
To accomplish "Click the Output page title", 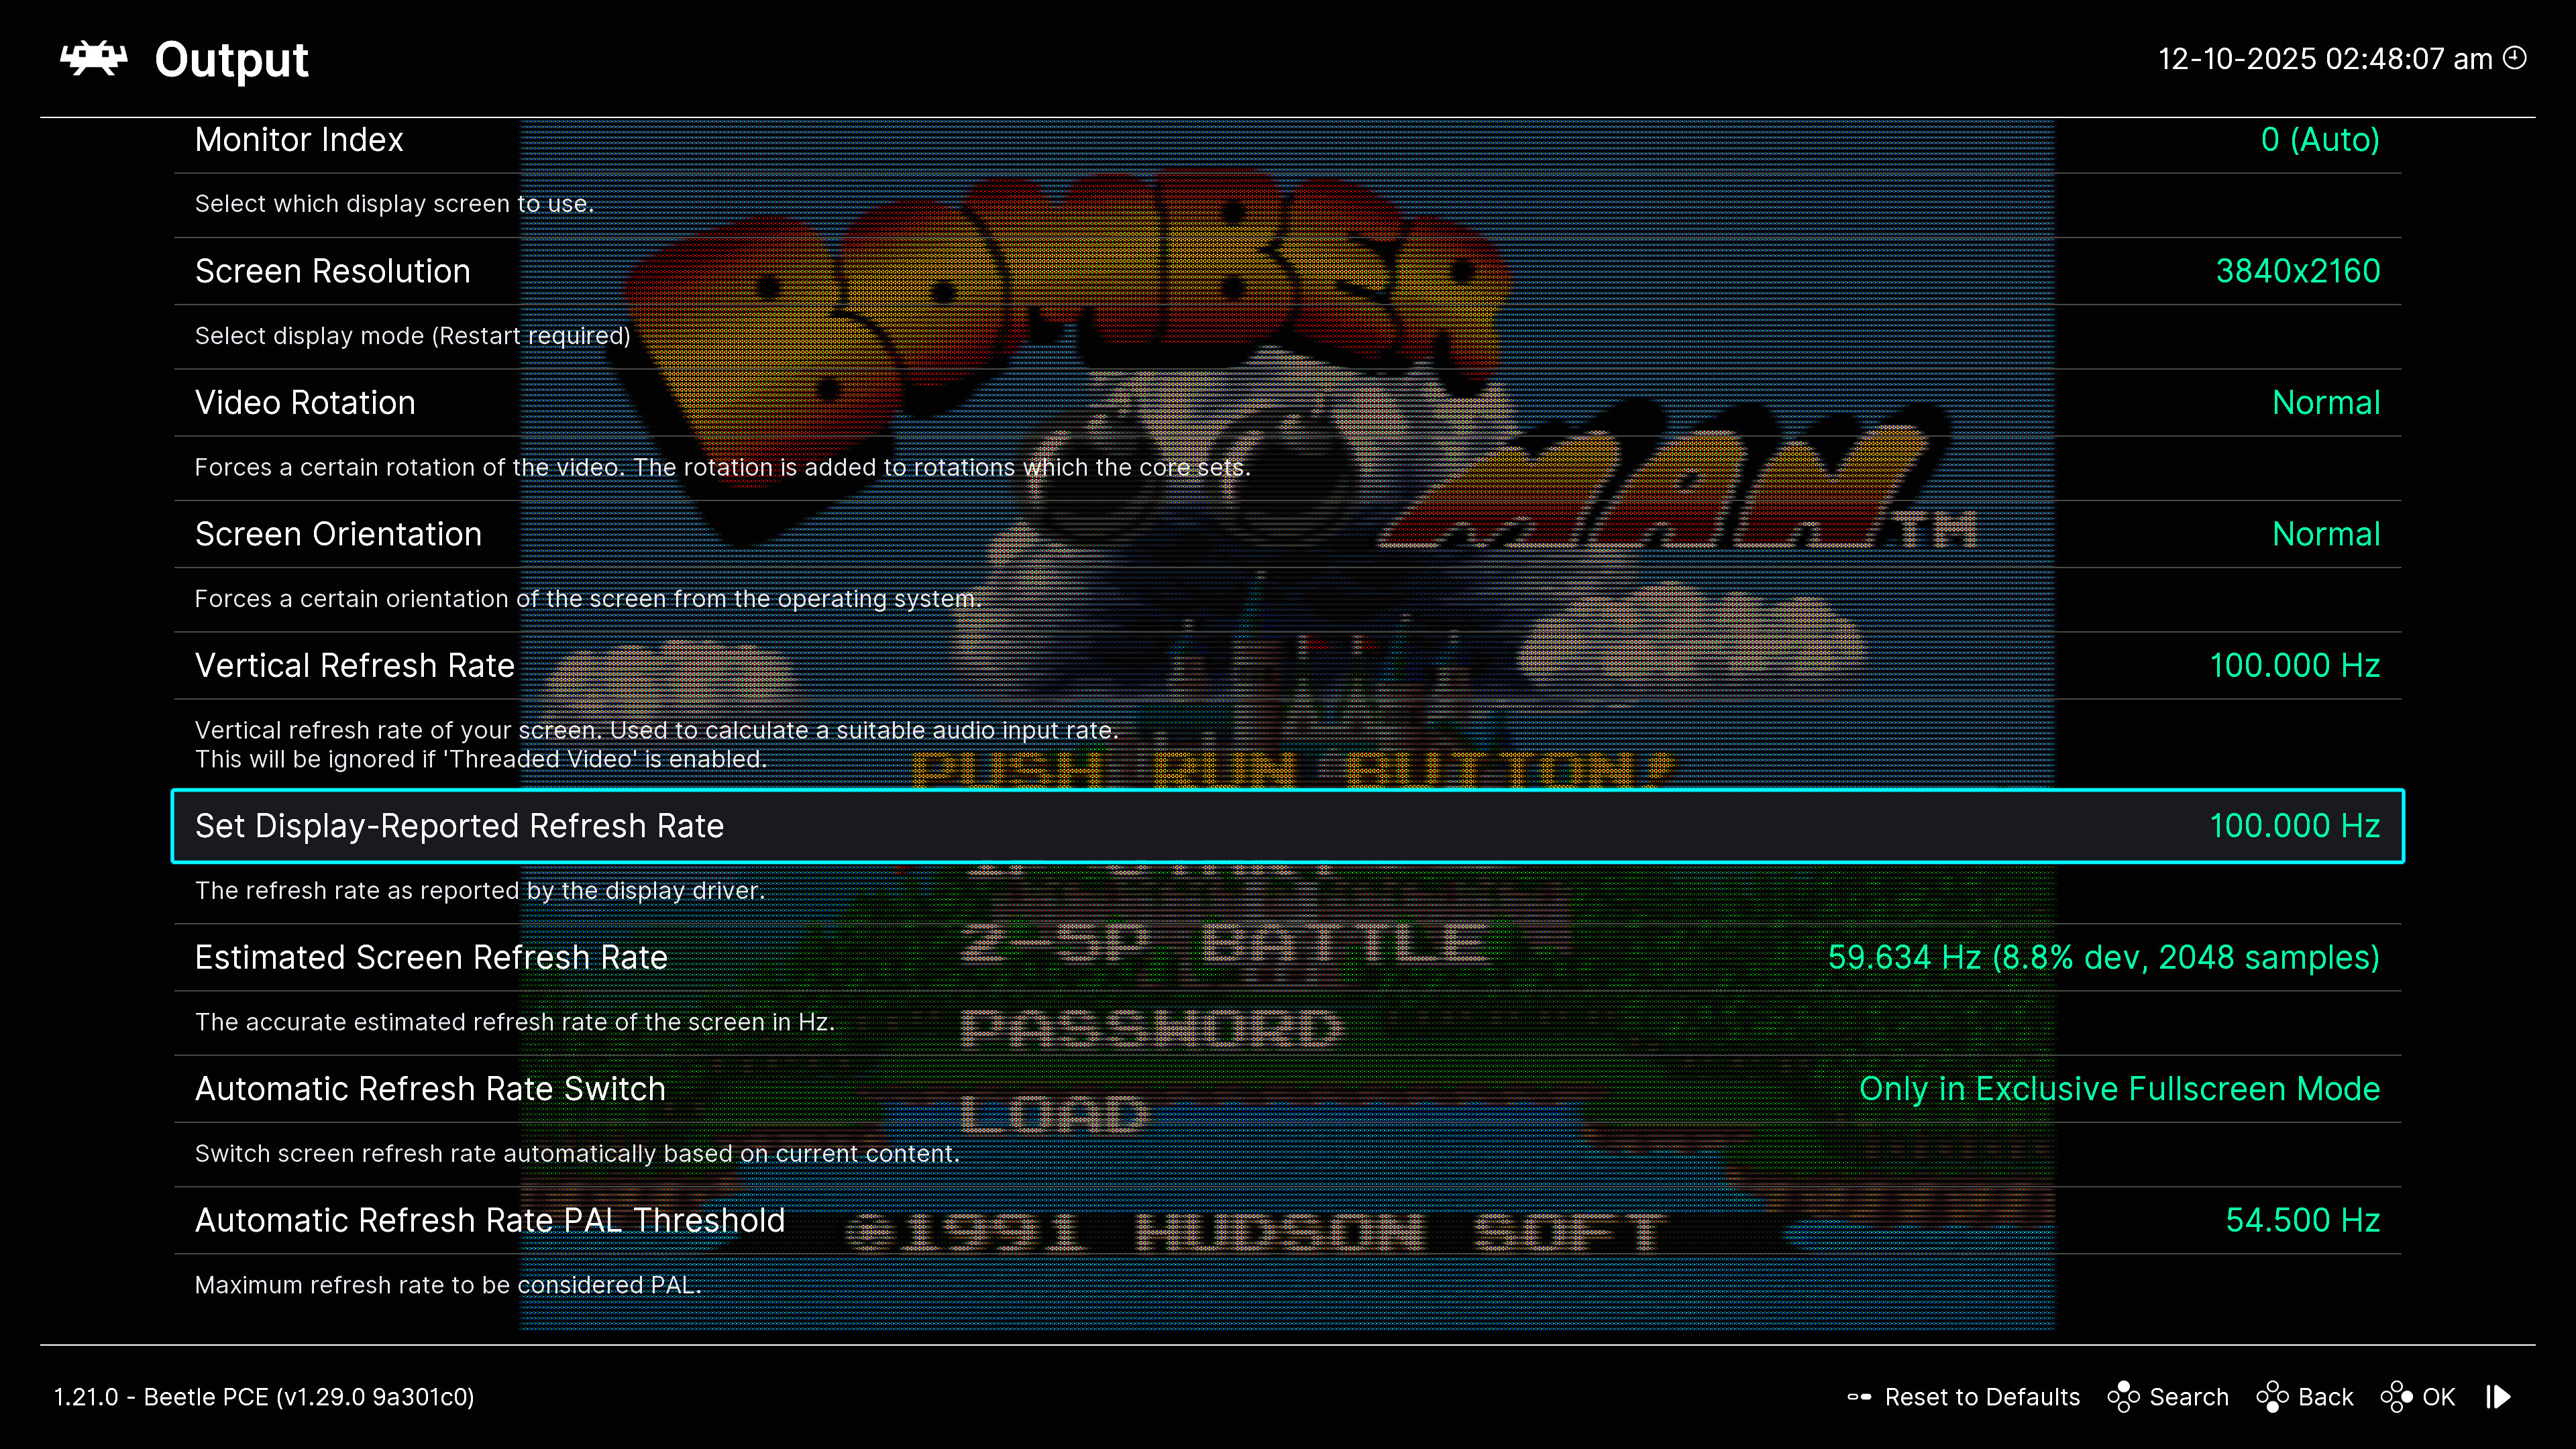I will point(231,60).
